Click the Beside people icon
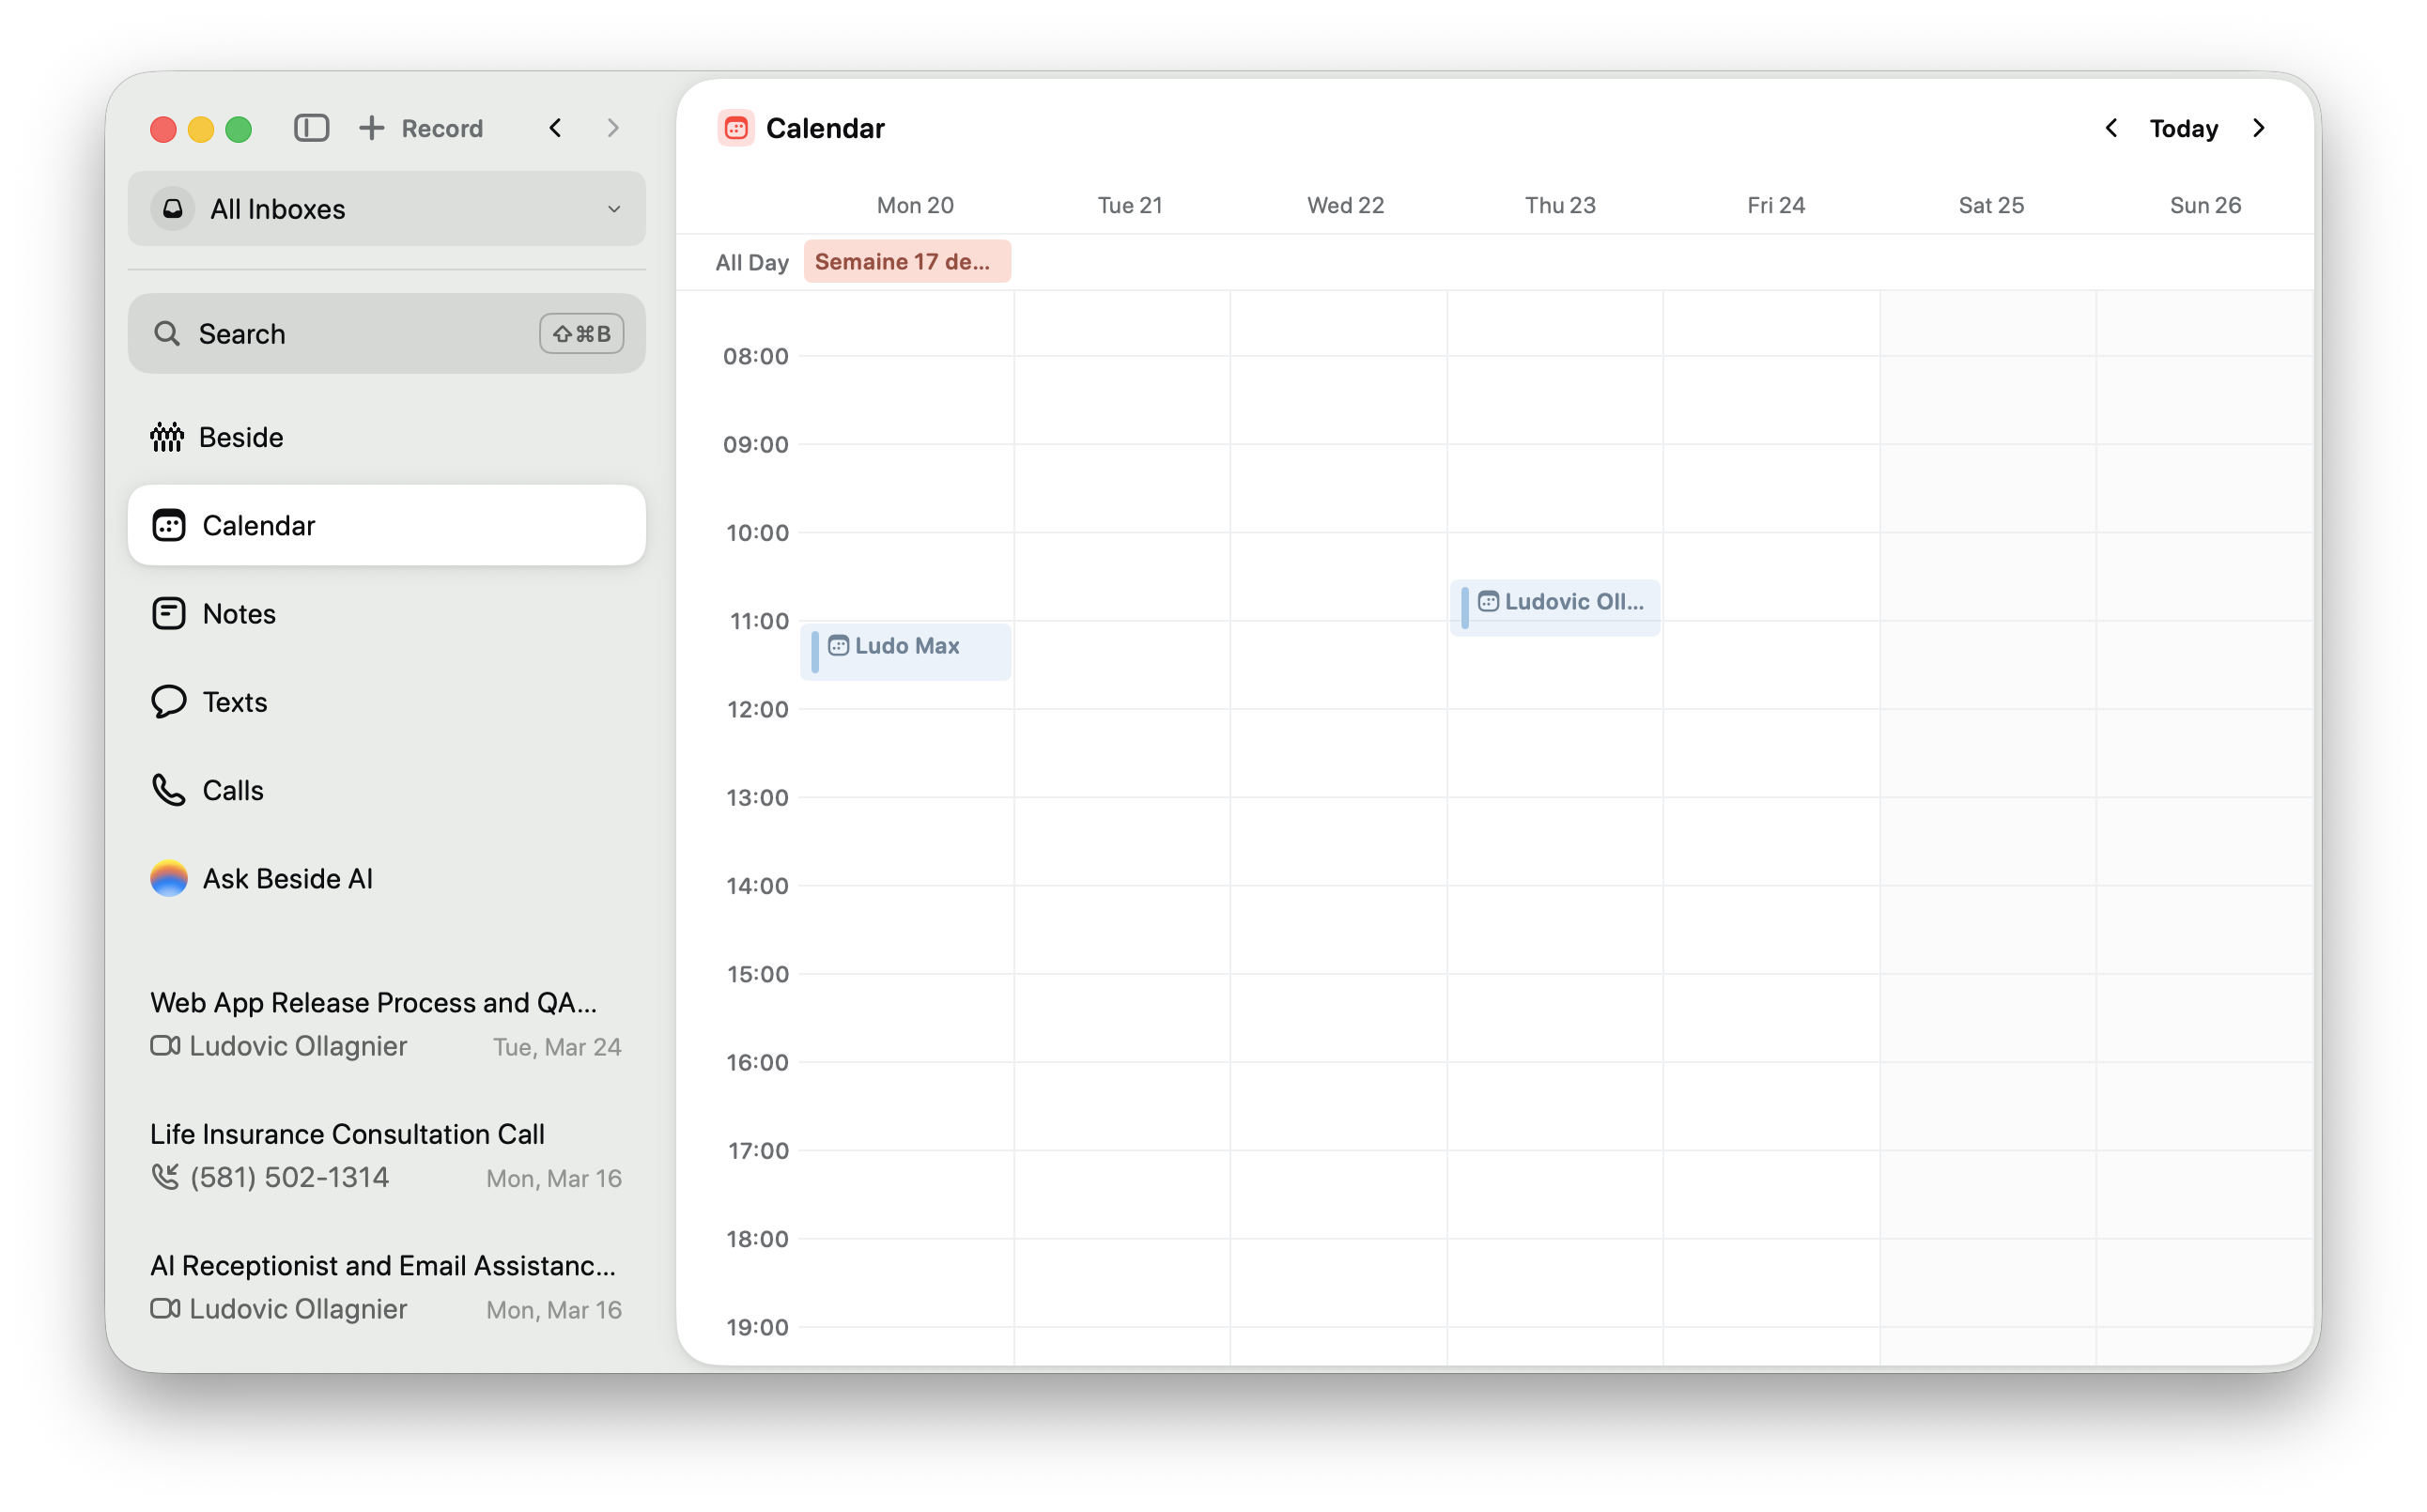 pos(167,437)
